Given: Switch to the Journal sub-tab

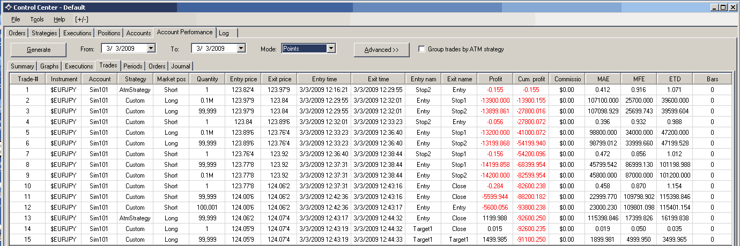Looking at the screenshot, I should click(181, 66).
